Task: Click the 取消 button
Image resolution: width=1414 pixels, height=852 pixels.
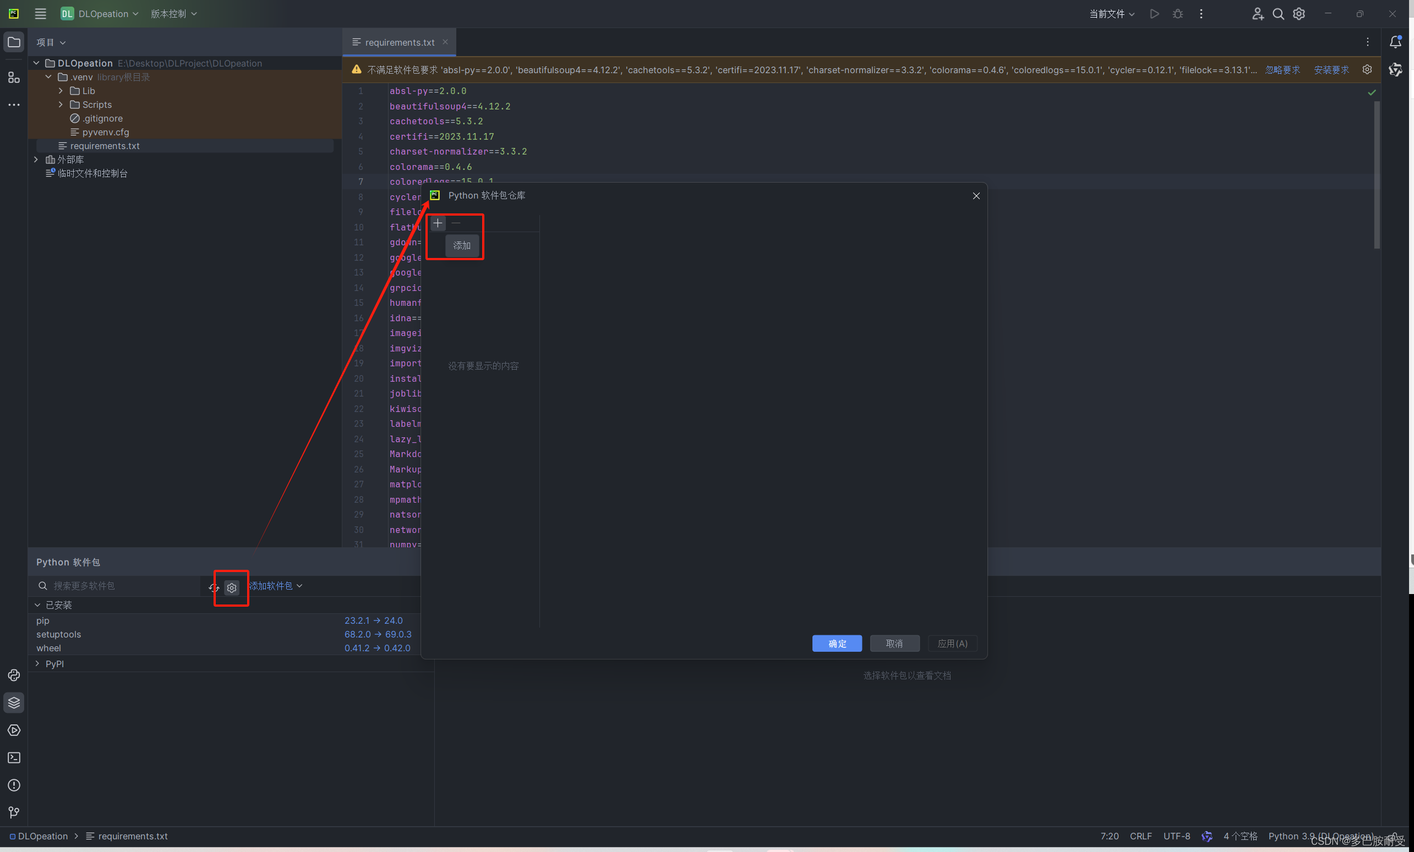Action: pos(894,644)
